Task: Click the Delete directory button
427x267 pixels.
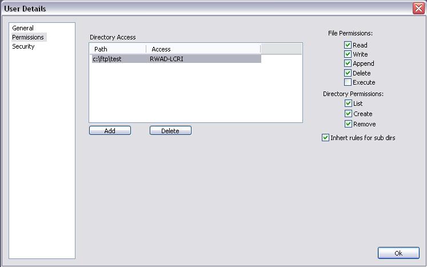Action: 170,130
